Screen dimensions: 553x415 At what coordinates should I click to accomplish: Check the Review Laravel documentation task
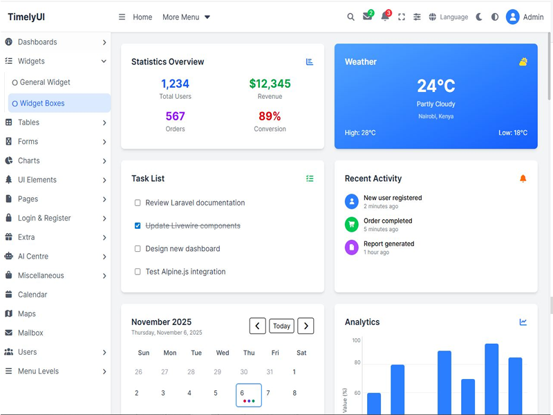pyautogui.click(x=138, y=203)
